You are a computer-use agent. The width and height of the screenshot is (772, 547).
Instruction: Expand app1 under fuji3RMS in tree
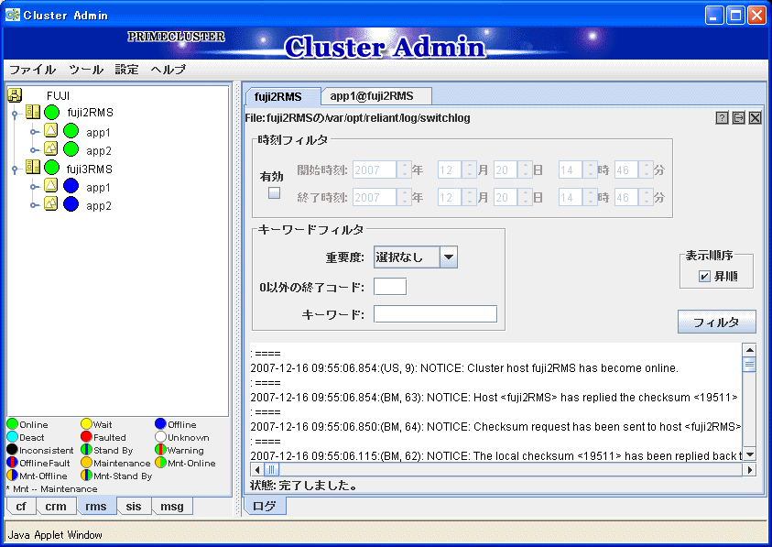tap(33, 187)
